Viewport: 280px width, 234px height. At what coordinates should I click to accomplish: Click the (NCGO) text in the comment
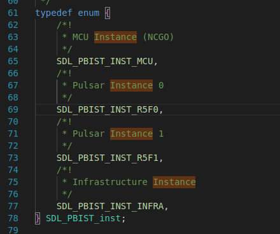pos(158,37)
